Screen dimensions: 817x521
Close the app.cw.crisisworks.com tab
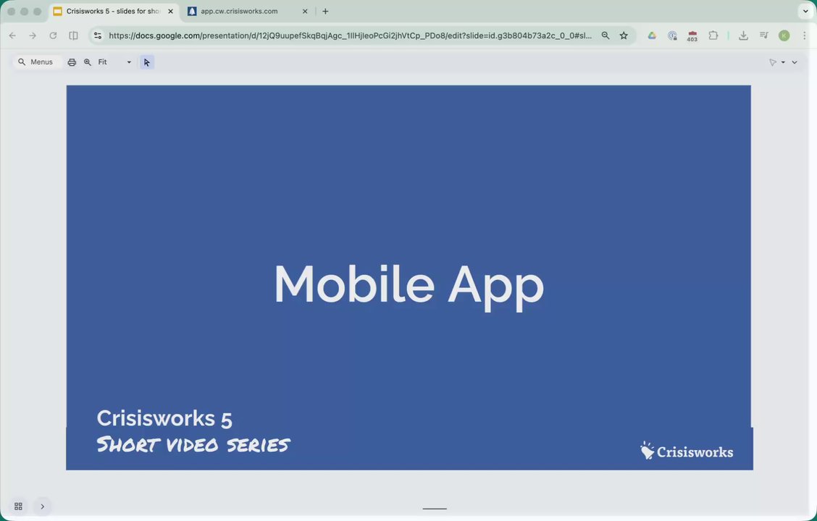(x=306, y=11)
